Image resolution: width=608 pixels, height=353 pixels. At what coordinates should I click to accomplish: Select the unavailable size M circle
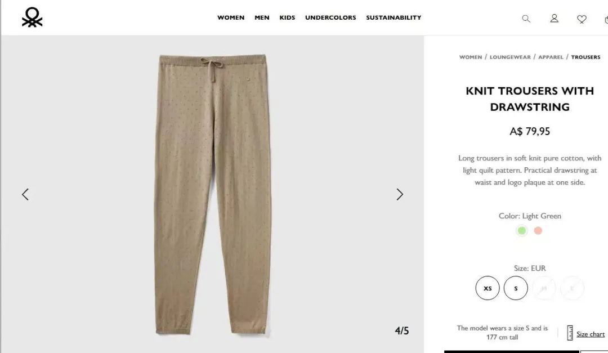pos(544,288)
